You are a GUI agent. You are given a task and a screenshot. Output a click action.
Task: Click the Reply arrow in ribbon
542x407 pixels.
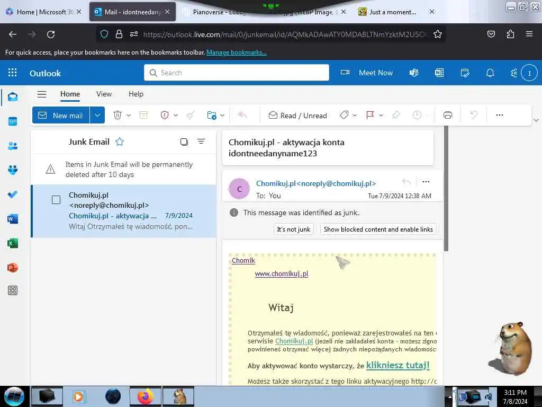click(x=242, y=115)
